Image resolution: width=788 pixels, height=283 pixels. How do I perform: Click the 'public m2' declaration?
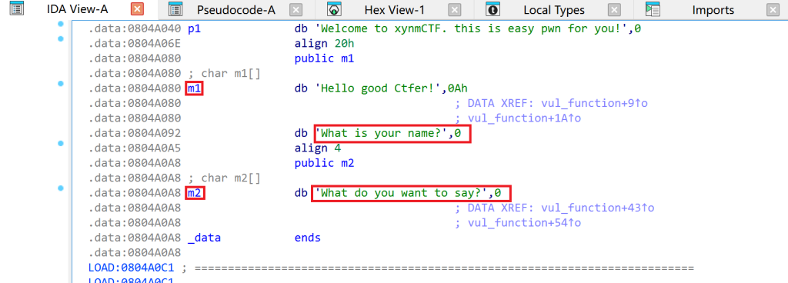pos(324,164)
